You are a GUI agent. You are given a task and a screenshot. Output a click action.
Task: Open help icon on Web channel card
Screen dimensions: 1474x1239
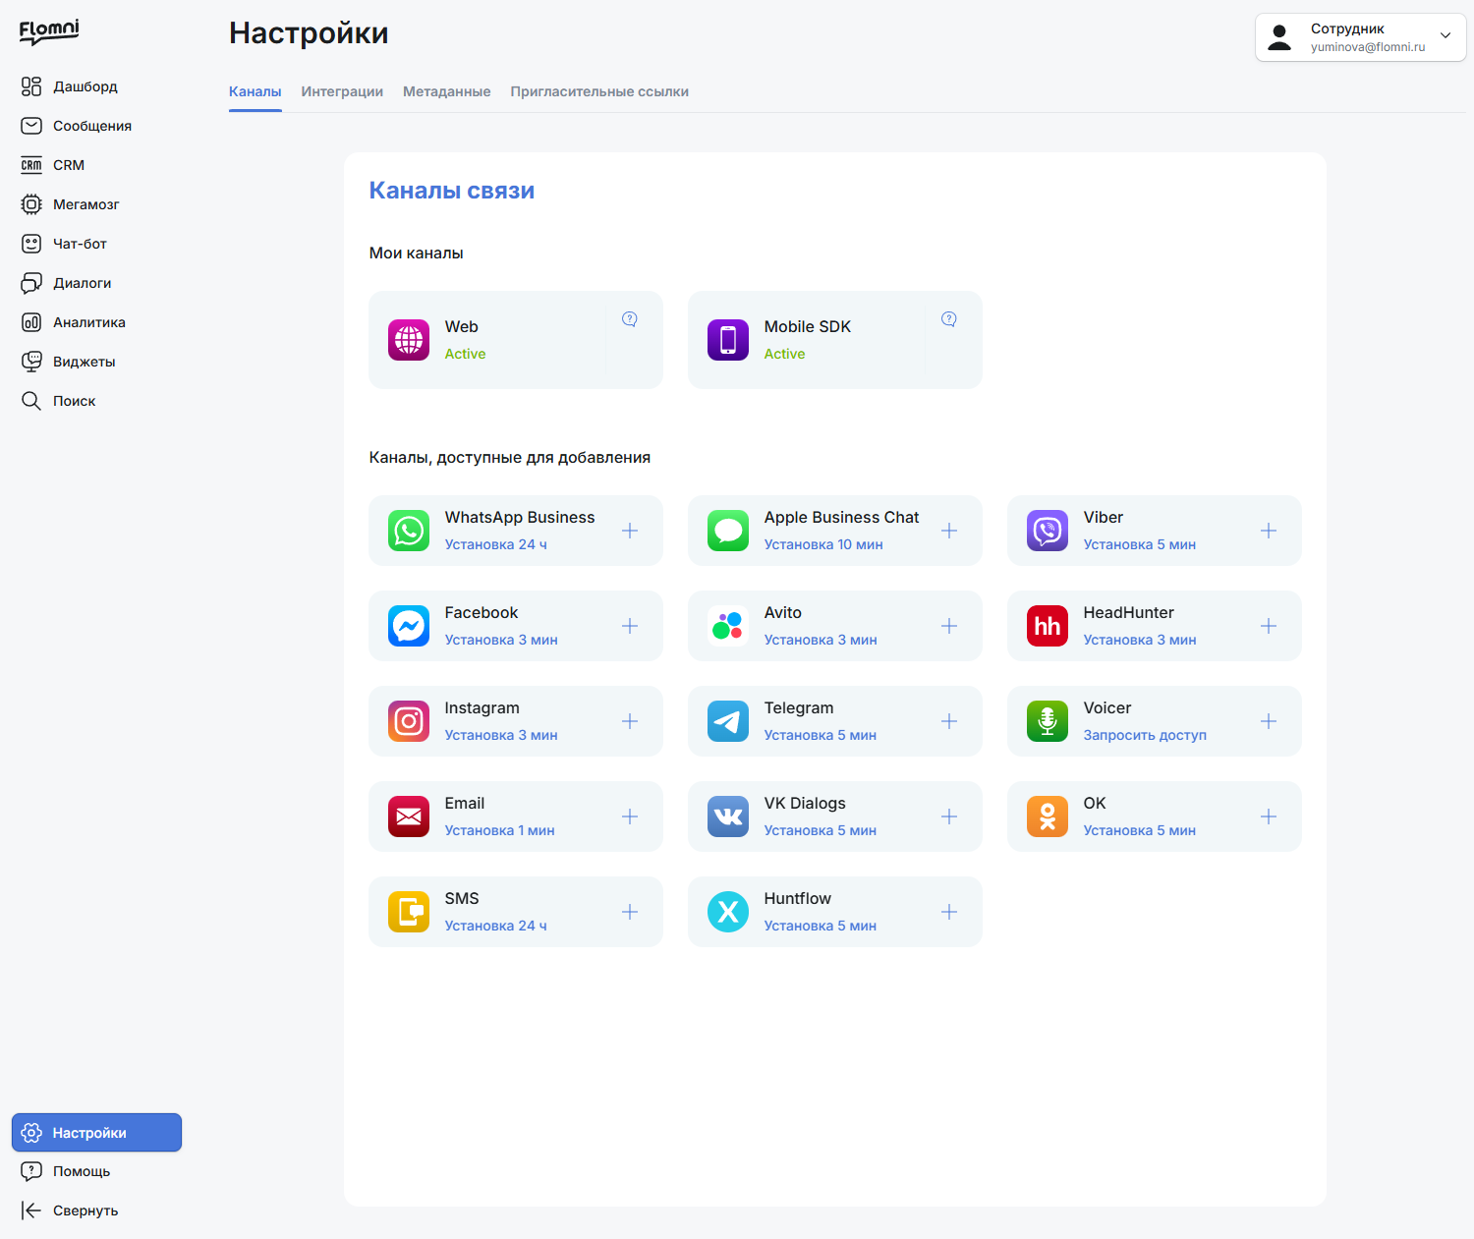[630, 319]
